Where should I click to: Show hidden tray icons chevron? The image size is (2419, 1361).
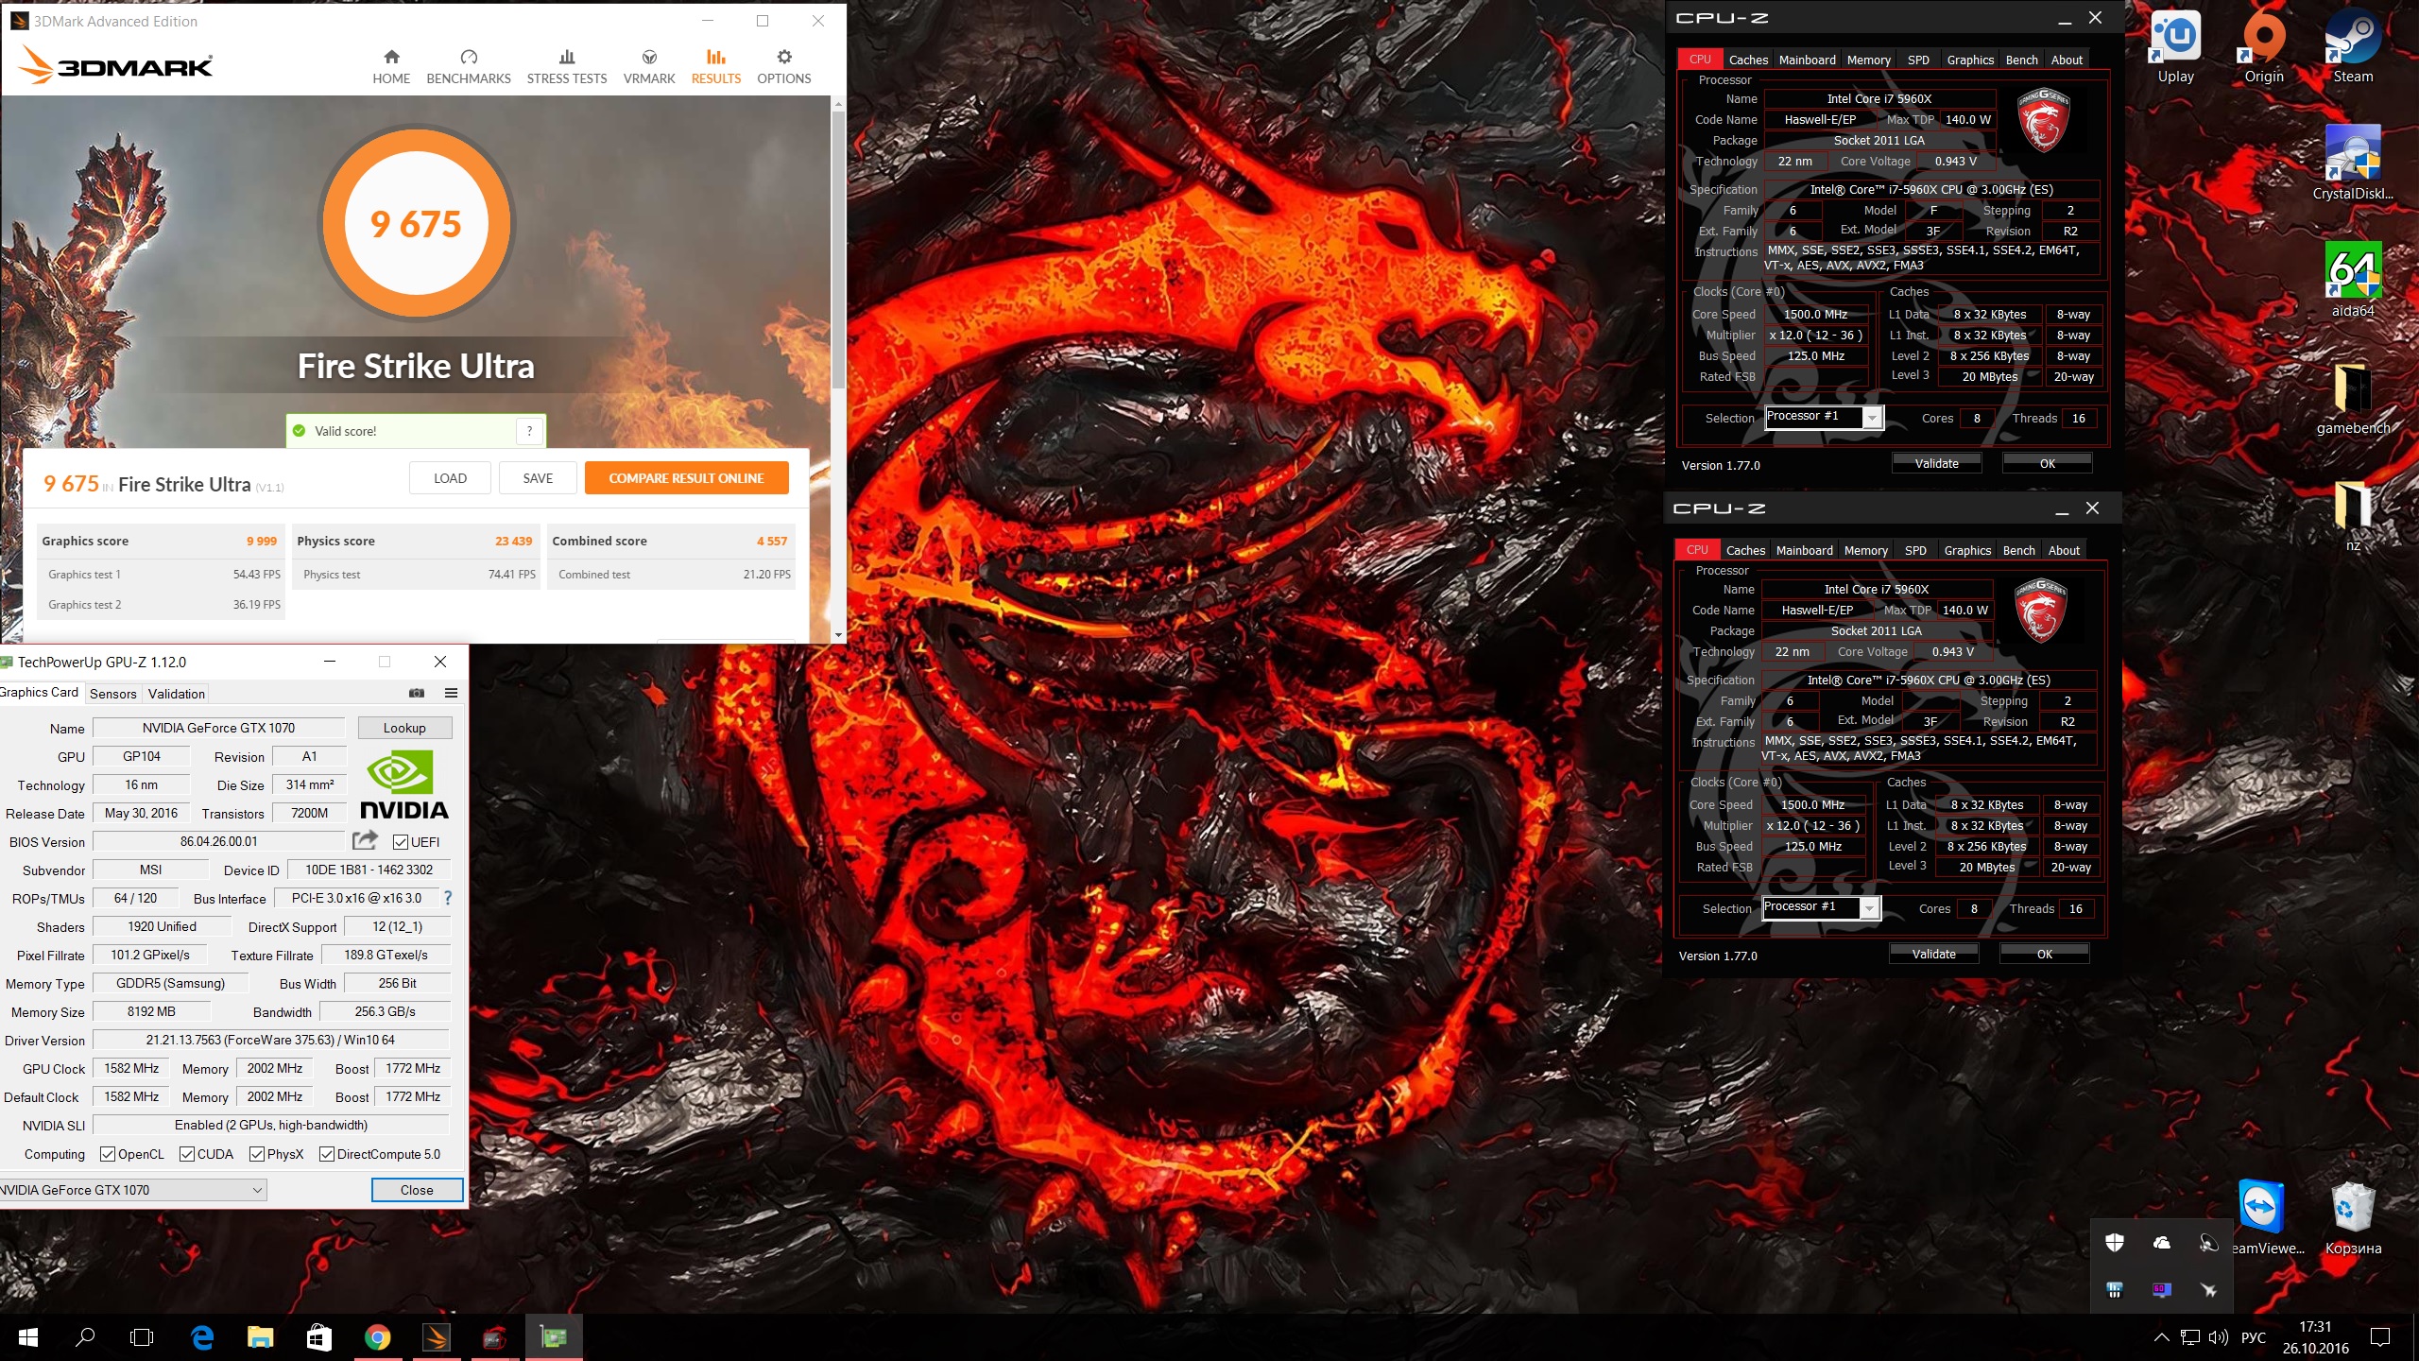coord(2161,1337)
